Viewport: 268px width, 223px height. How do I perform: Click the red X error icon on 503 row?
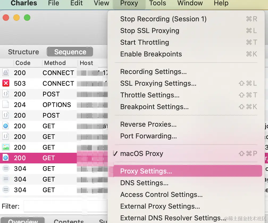tap(6, 83)
